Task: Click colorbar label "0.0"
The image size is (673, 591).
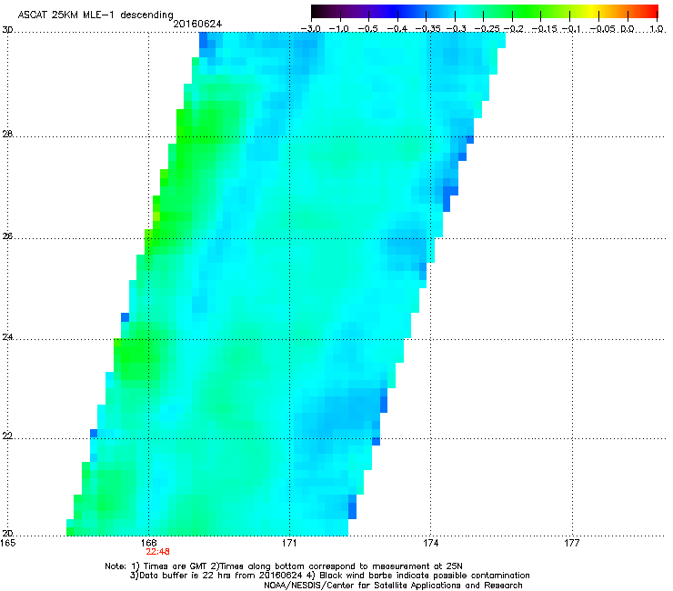Action: click(628, 29)
